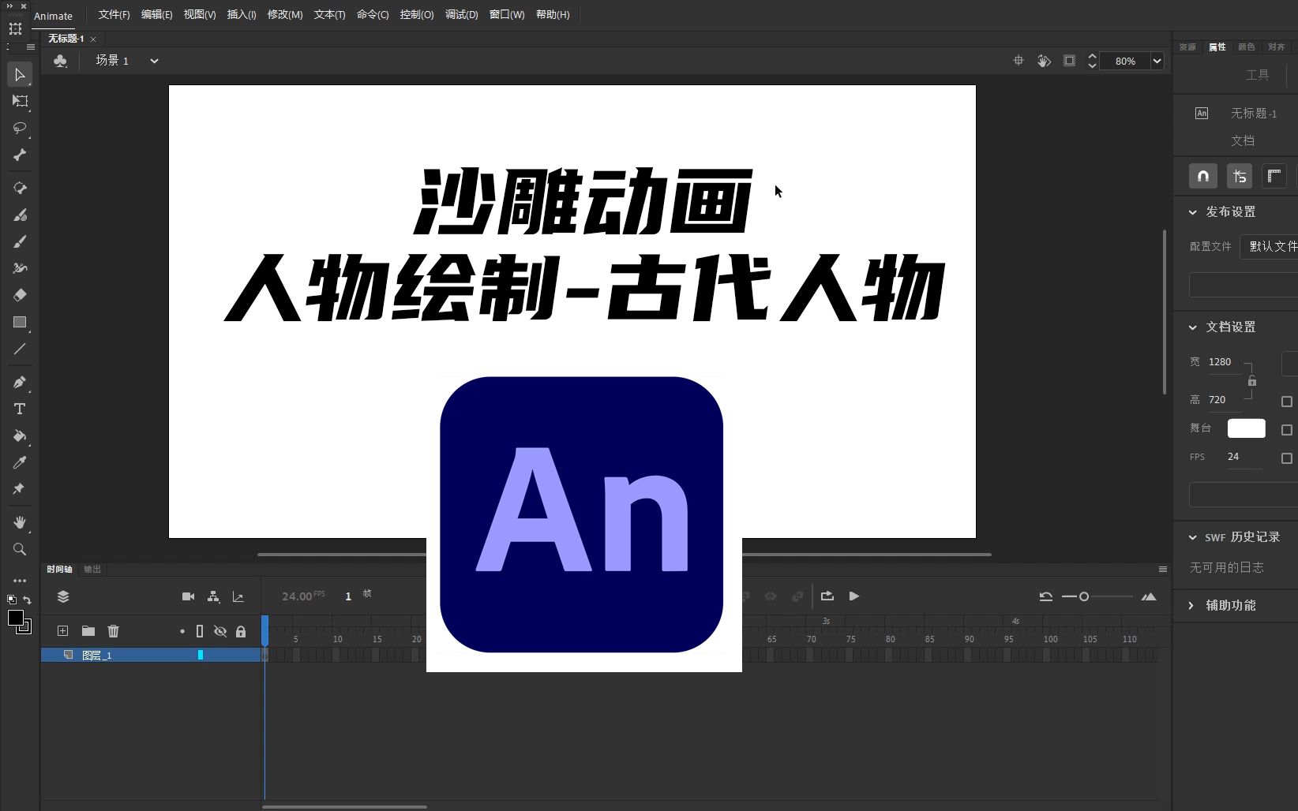Switch to the 输出 tab
Screen dimensions: 1298x811
[92, 569]
